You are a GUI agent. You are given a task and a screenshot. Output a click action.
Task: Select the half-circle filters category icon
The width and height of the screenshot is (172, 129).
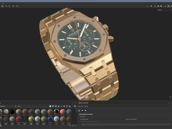58,106
